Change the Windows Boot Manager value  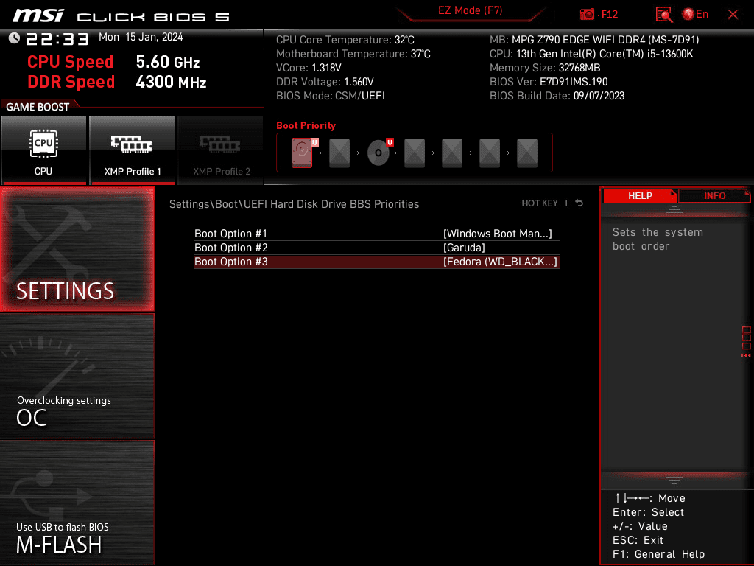[497, 234]
